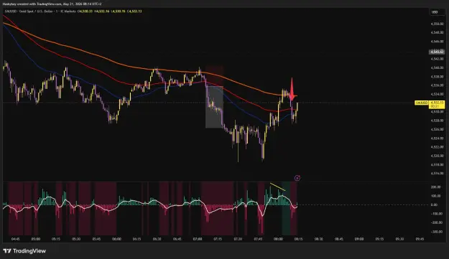Click the 4,540.00 price scale label

[x=437, y=67]
